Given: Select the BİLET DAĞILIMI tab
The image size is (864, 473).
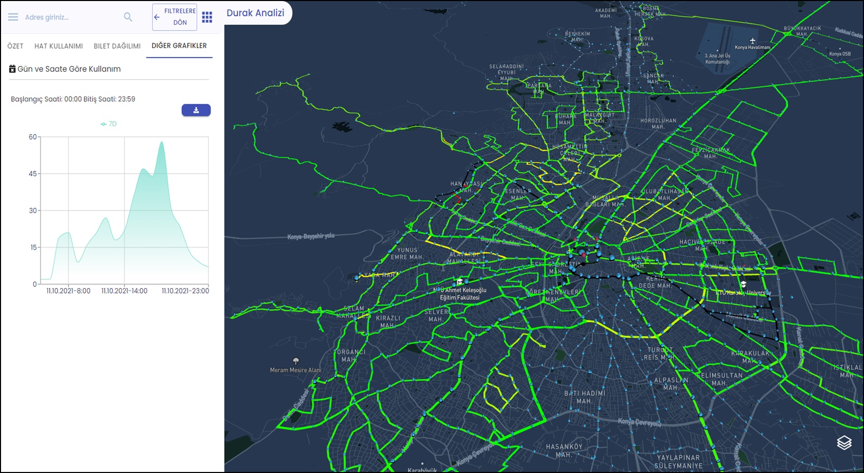Looking at the screenshot, I should pos(117,46).
